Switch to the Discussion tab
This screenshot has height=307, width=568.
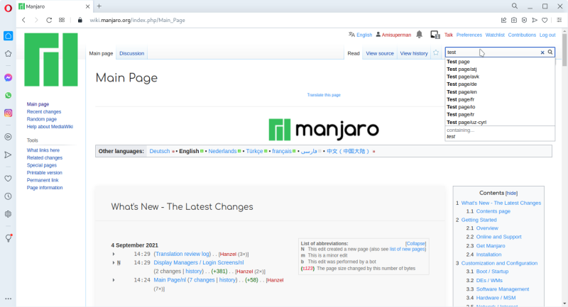(132, 53)
